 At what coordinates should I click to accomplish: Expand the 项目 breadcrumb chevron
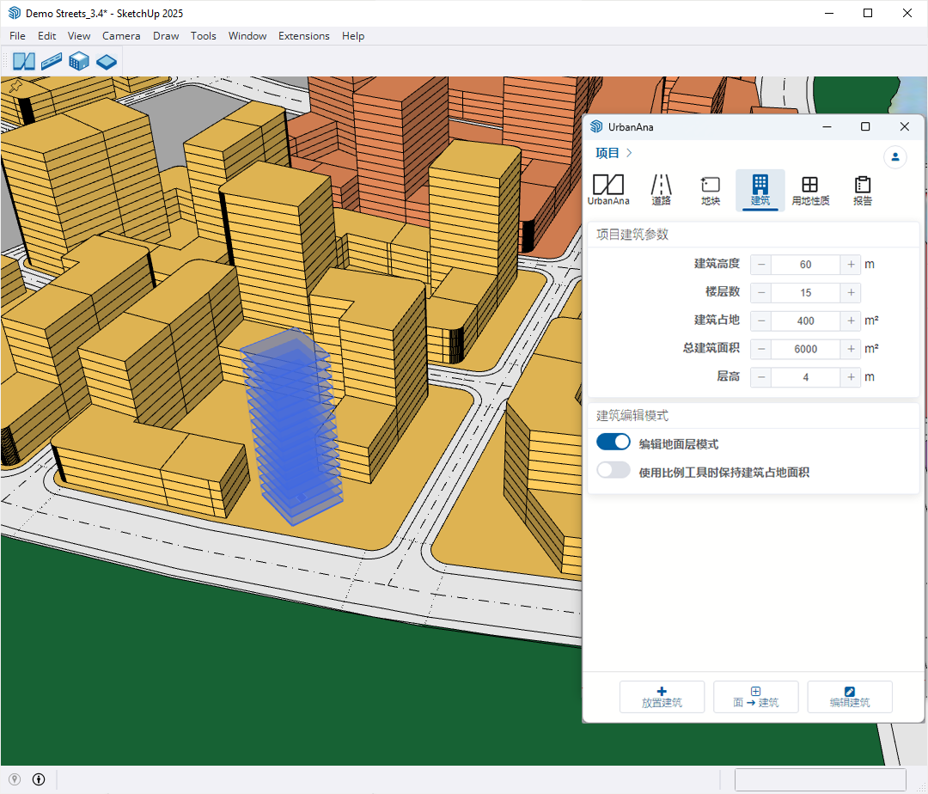click(630, 153)
